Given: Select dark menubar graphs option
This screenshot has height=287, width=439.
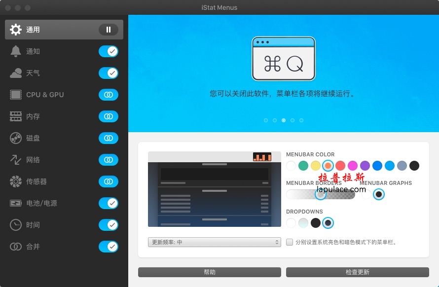Looking at the screenshot, I should pos(379,194).
